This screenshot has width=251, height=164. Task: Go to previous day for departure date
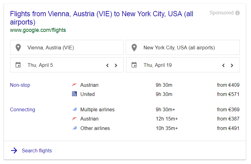point(107,65)
